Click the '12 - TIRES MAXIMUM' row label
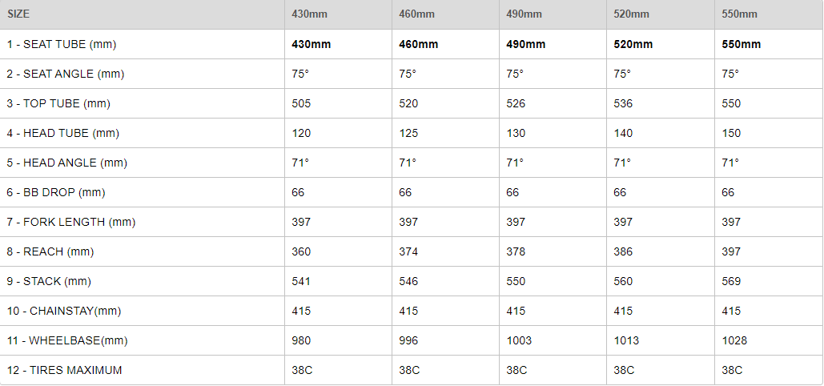 [x=64, y=370]
